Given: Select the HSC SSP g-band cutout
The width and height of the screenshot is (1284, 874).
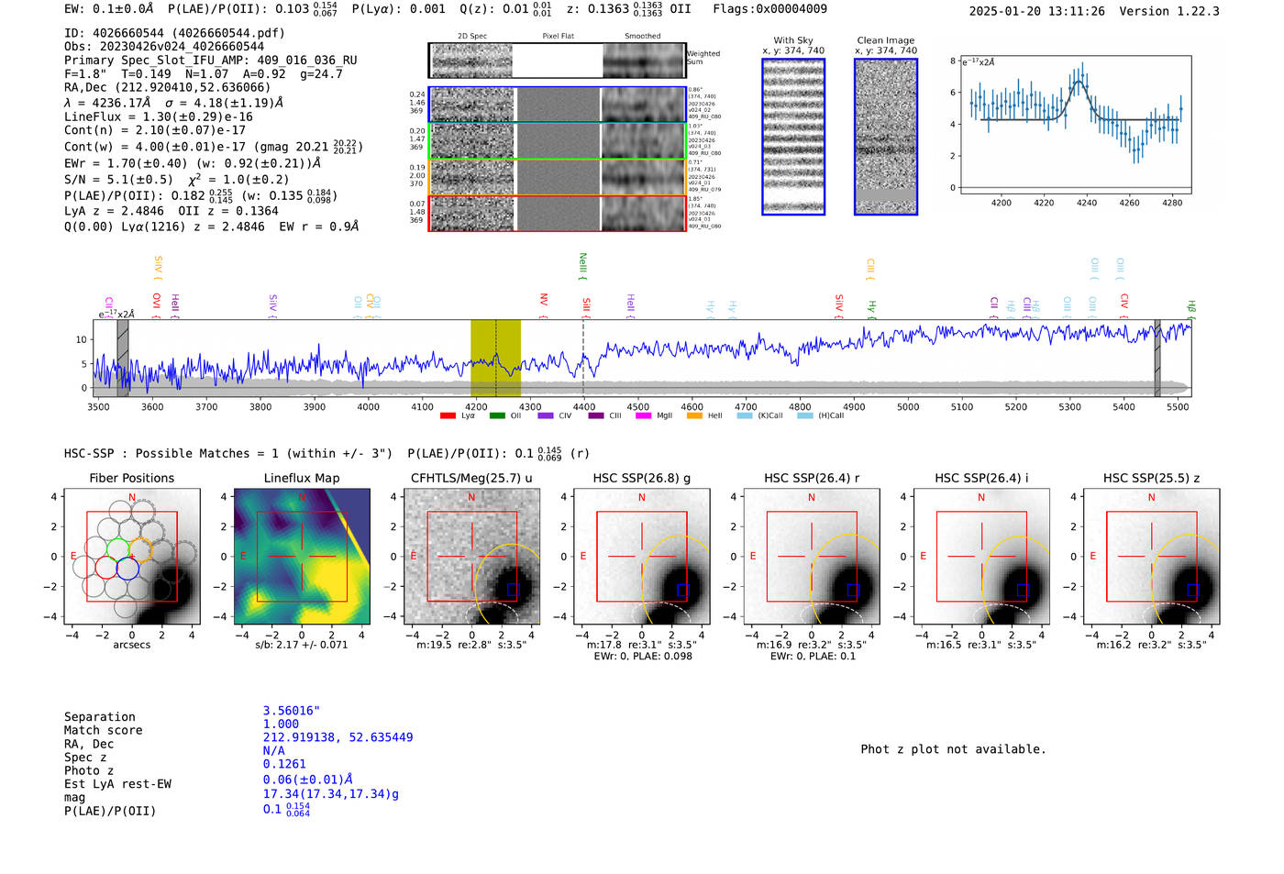Looking at the screenshot, I should tap(642, 557).
